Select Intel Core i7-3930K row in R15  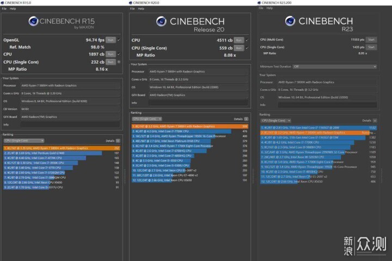pyautogui.click(x=62, y=163)
